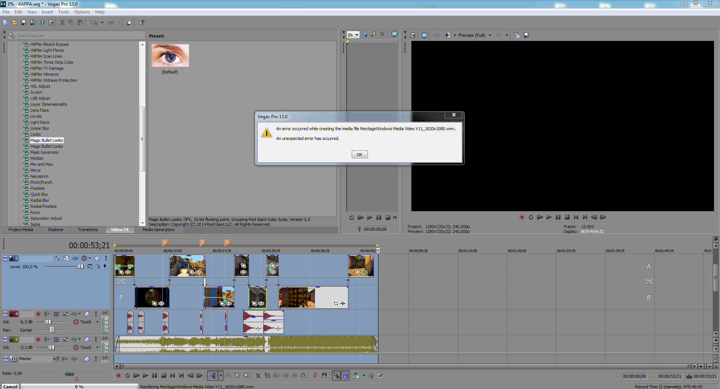
Task: Click Make Compositing Parent arrow on track 3
Action: point(105,267)
